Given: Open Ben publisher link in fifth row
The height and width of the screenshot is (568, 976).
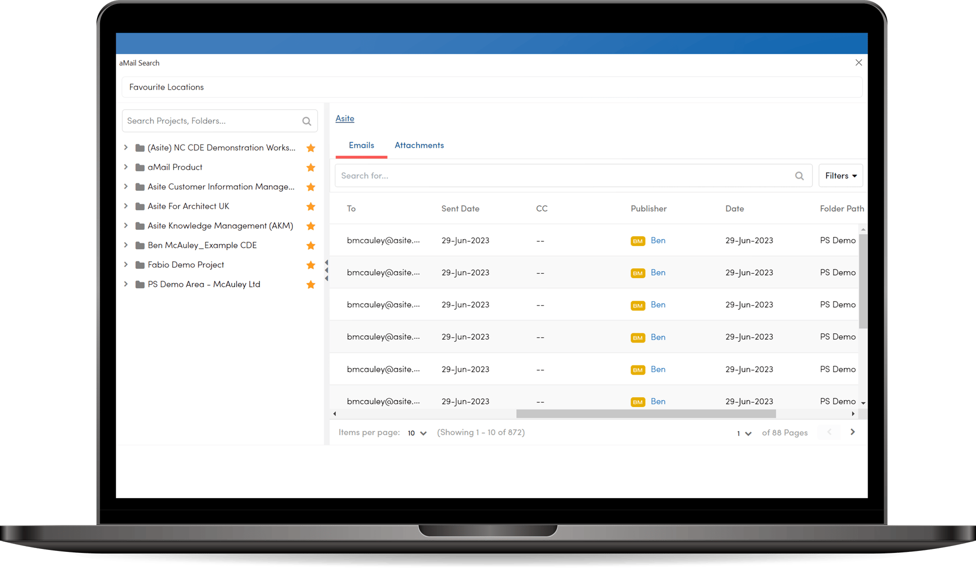Looking at the screenshot, I should pos(658,369).
